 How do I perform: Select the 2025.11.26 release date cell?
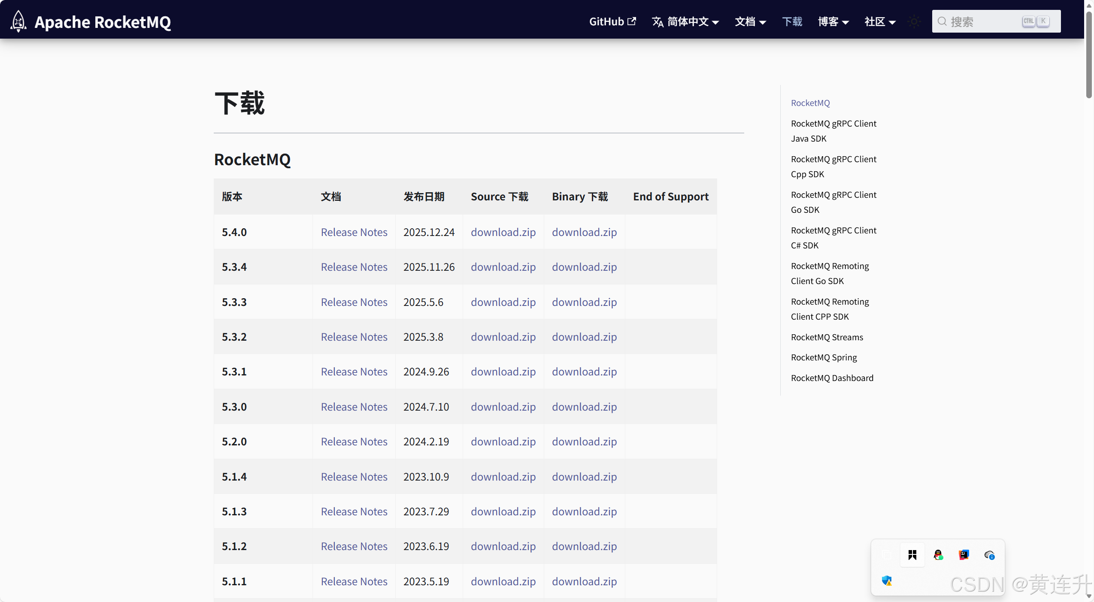[429, 267]
